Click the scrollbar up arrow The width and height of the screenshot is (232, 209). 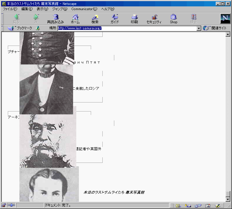(228, 34)
